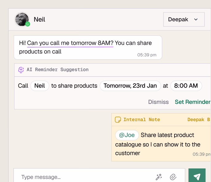
Task: Dismiss the AI reminder suggestion
Action: point(158,102)
